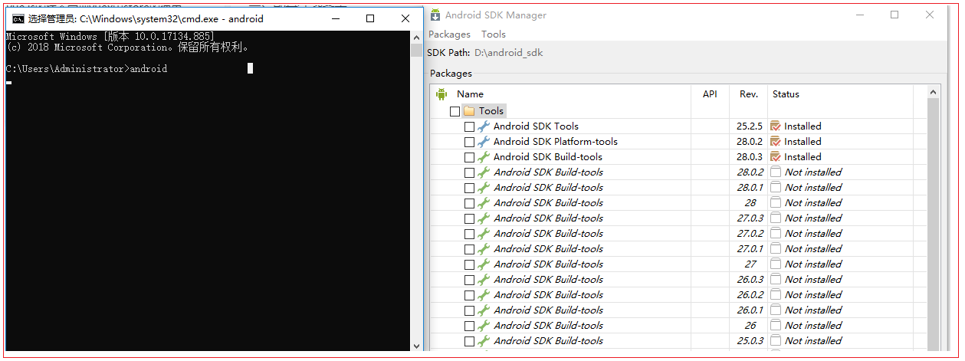Open the Tools menu in SDK Manager
The image size is (965, 361).
tap(494, 34)
